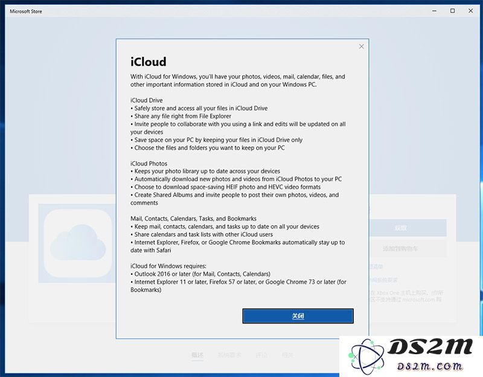Click 'Choose the files and folders' bullet line
483x377 pixels.
(208, 147)
